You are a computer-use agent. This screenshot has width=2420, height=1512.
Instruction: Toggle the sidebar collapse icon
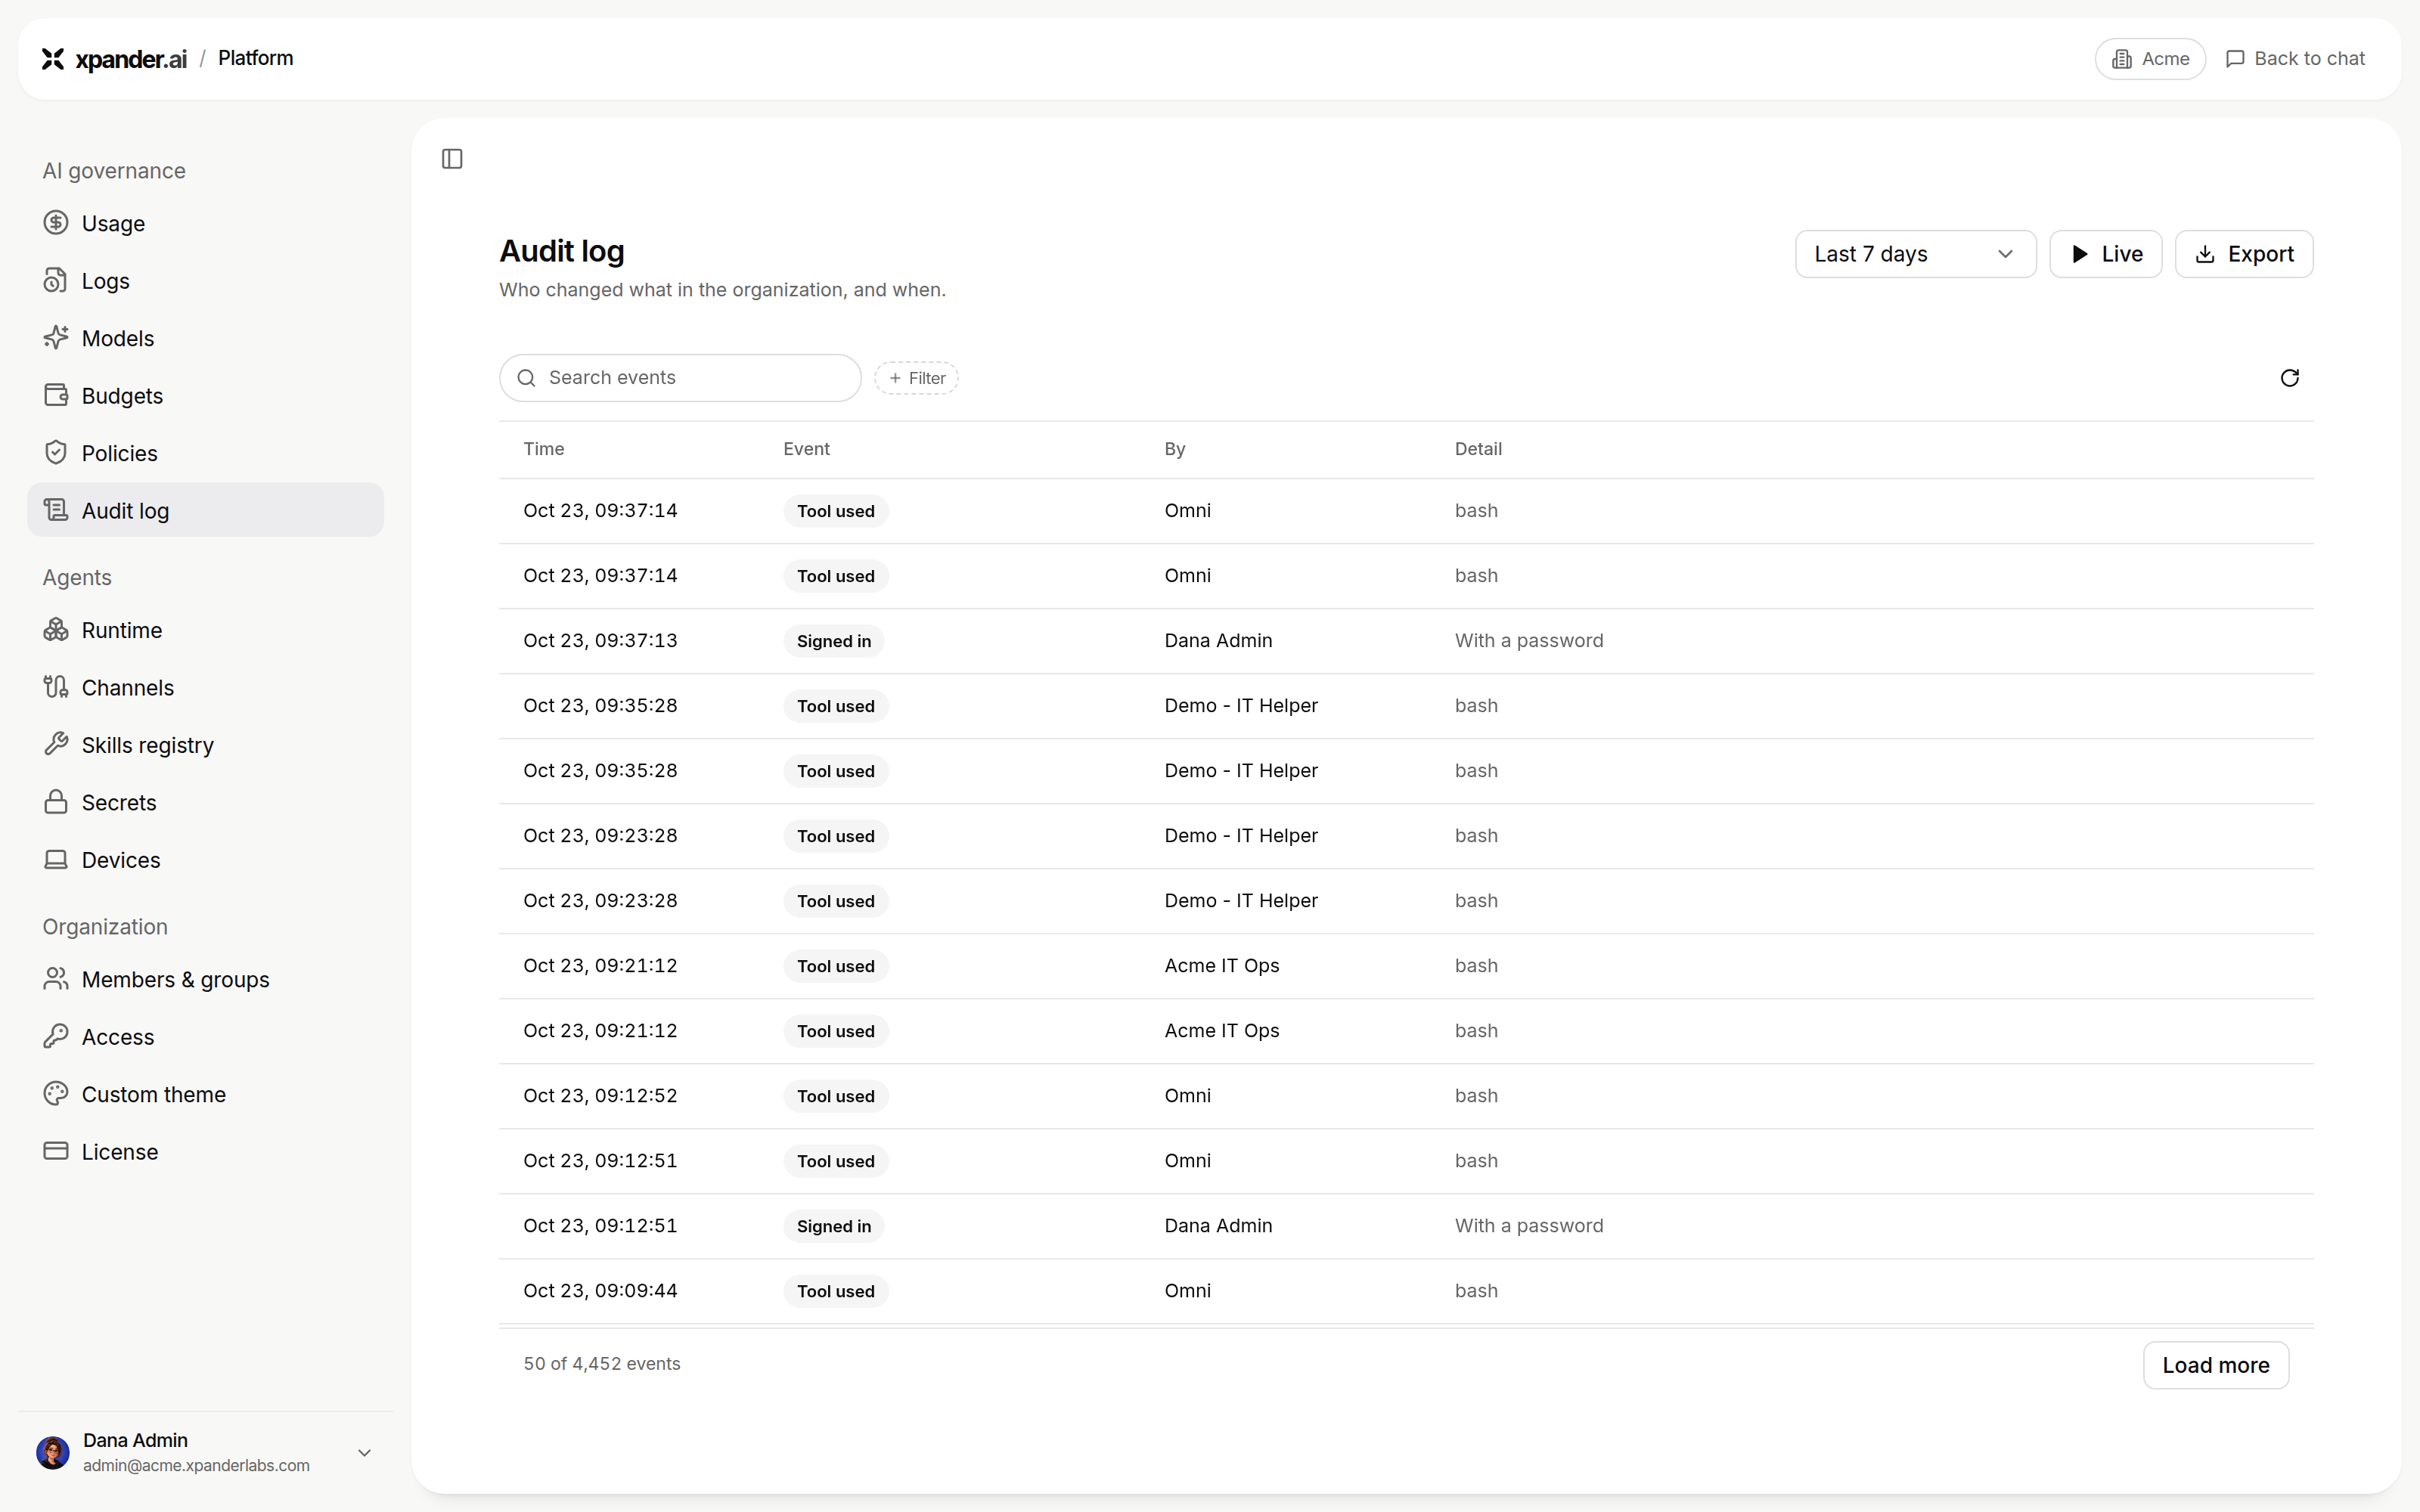point(452,159)
